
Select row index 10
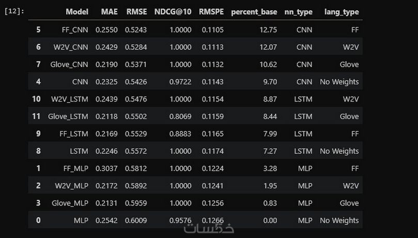[36, 99]
